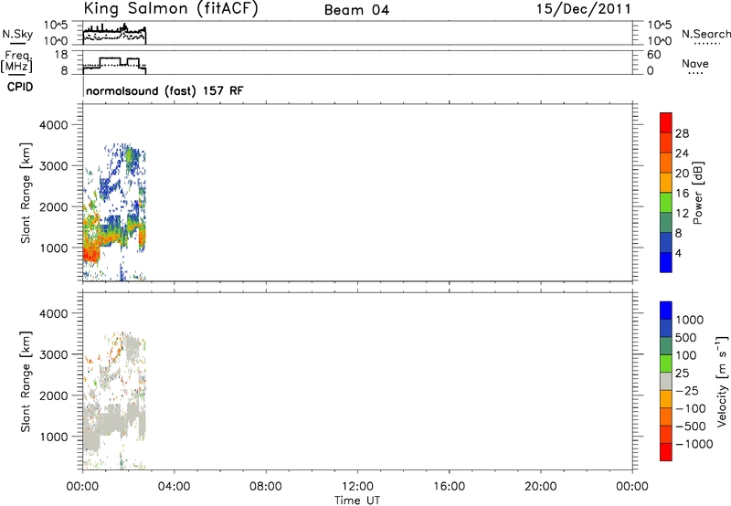The width and height of the screenshot is (731, 506).
Task: Click the 'Nave' legend label
Action: [x=695, y=64]
